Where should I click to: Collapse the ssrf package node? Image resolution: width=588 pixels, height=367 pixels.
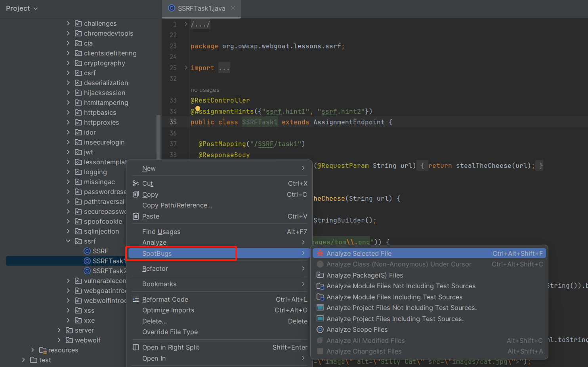[68, 241]
